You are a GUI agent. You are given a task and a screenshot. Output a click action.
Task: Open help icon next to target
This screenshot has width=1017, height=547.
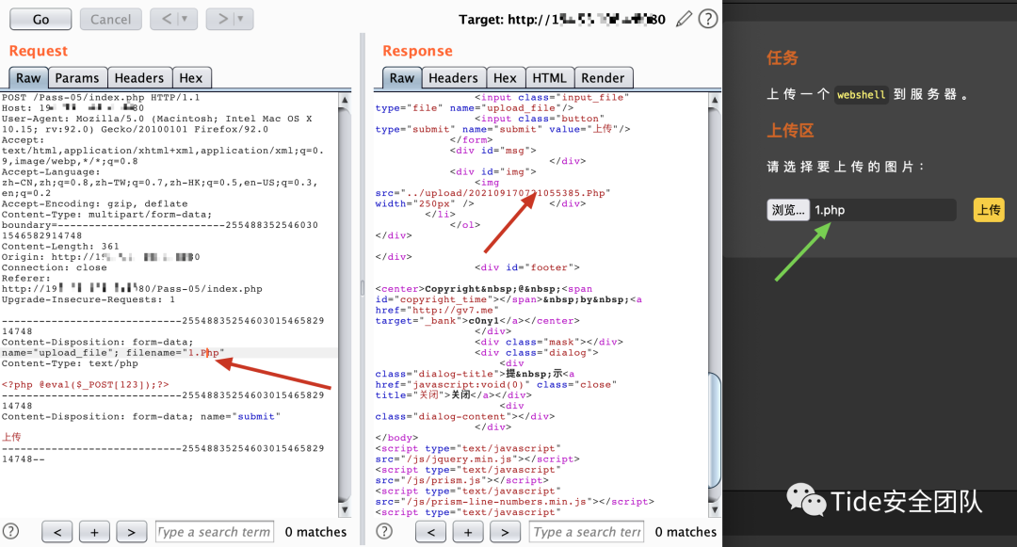tap(707, 20)
